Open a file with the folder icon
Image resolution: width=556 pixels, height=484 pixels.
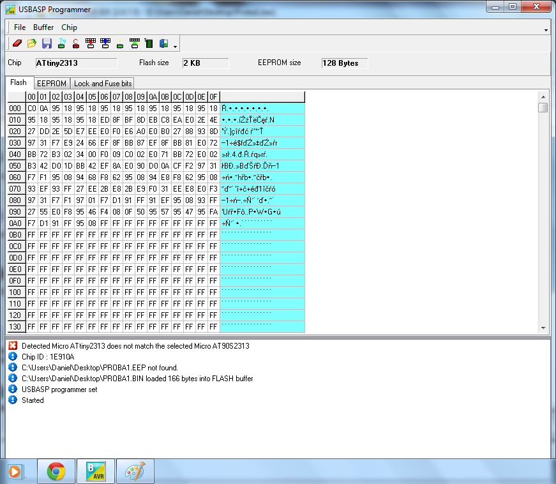tap(32, 43)
